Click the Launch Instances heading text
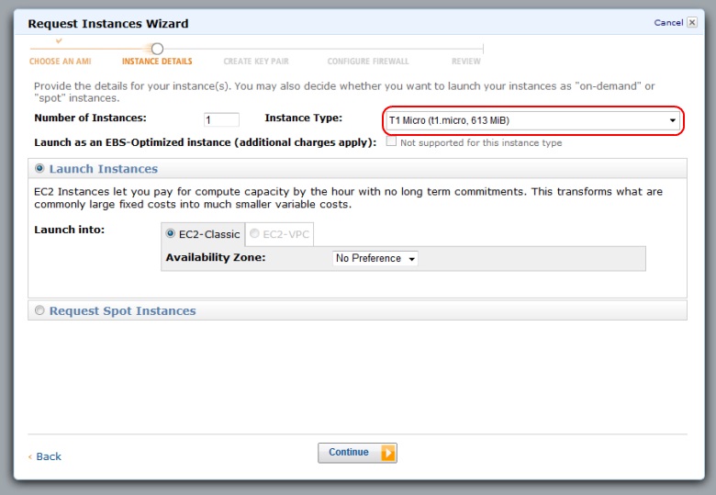 point(104,169)
